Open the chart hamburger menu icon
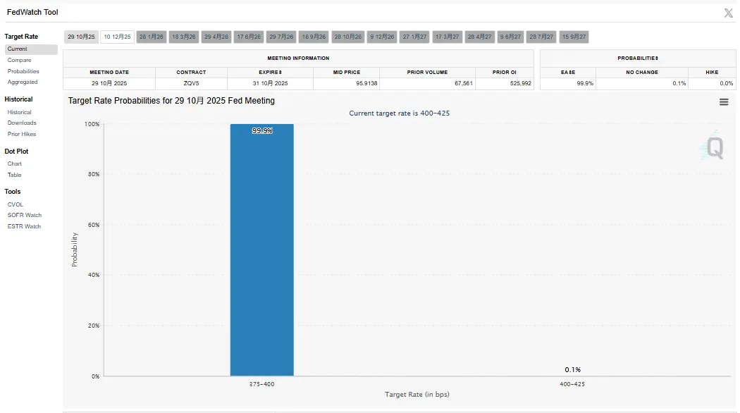The height and width of the screenshot is (413, 740). click(724, 102)
